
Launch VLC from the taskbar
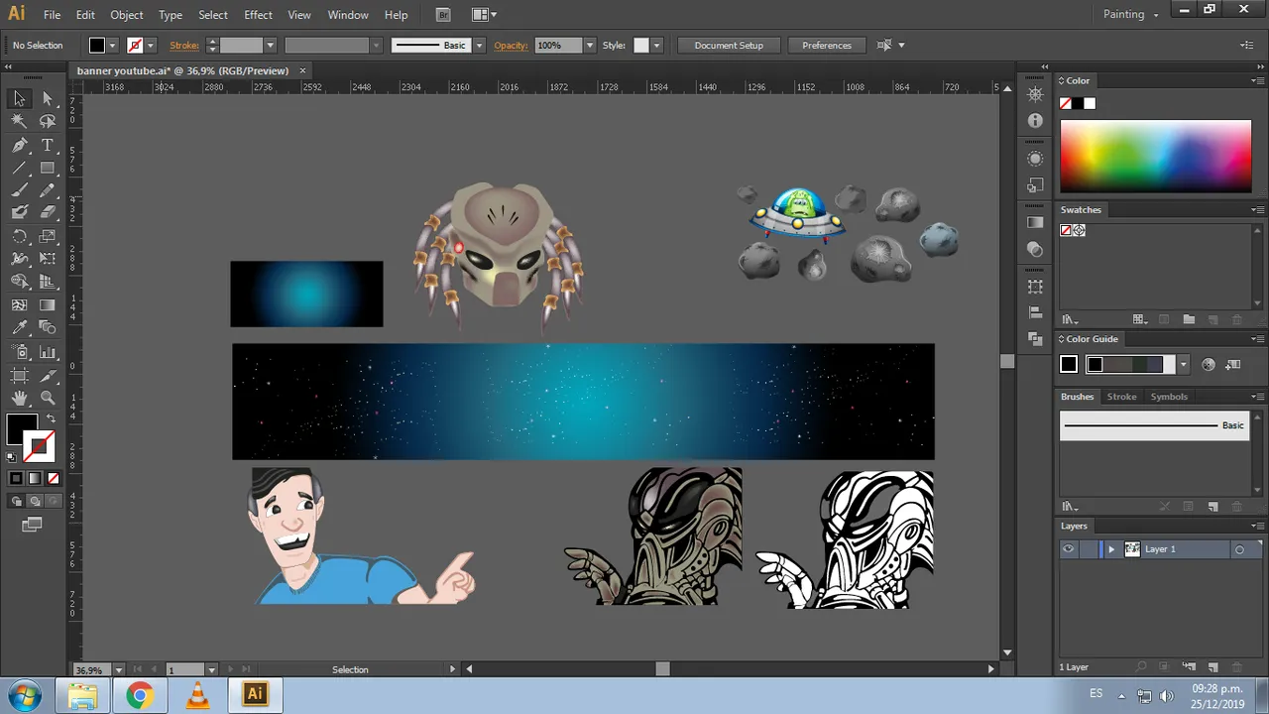197,695
